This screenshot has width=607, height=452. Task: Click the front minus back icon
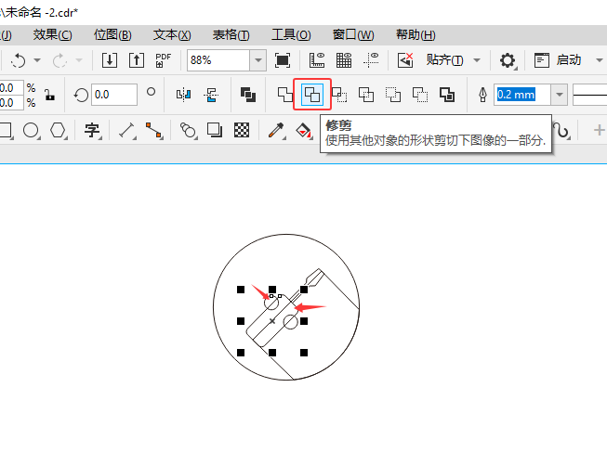[393, 95]
